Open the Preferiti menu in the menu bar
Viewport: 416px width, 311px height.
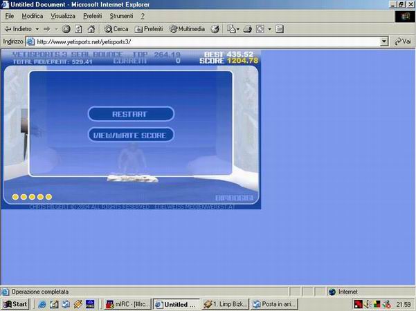pos(92,16)
